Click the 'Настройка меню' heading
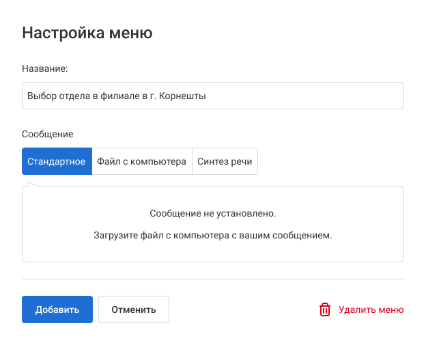426x345 pixels. (x=87, y=32)
